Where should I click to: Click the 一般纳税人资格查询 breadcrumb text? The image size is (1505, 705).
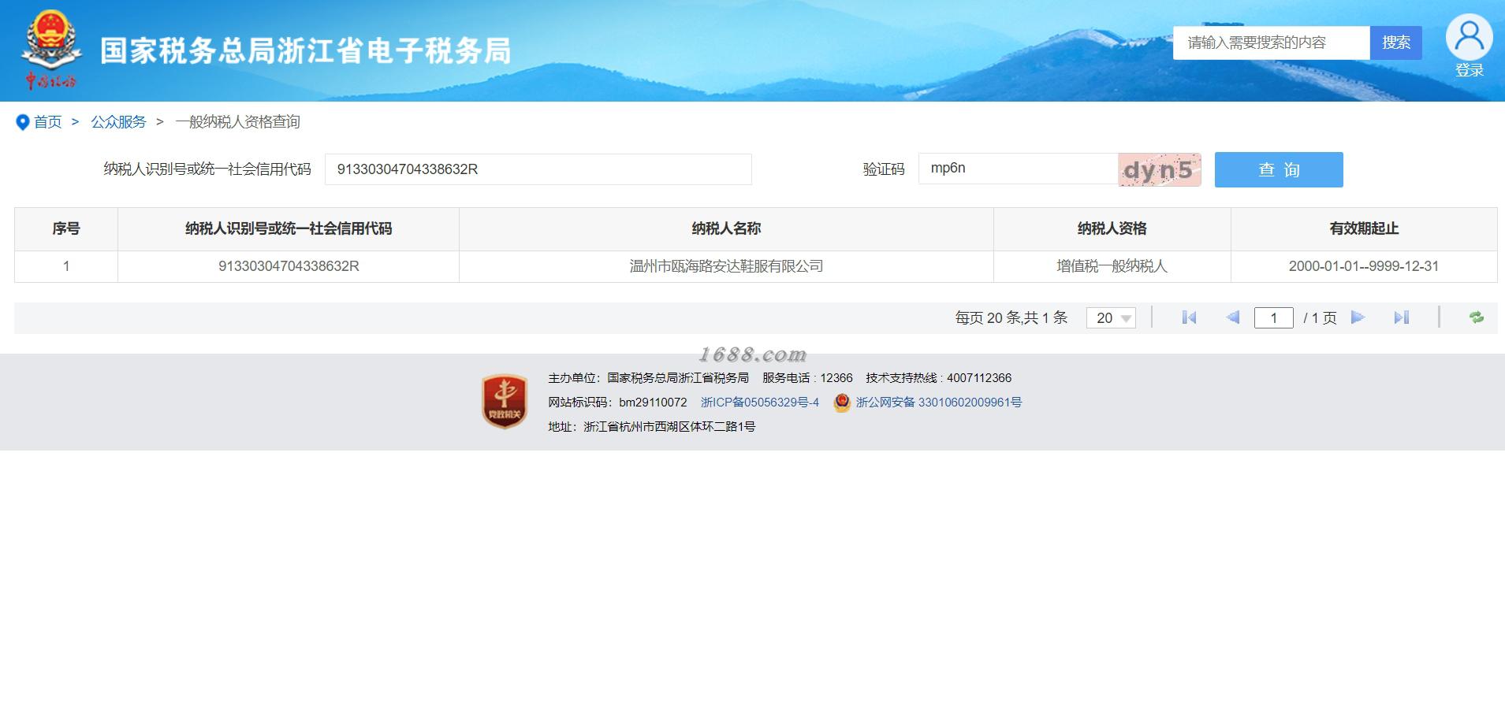(x=237, y=122)
